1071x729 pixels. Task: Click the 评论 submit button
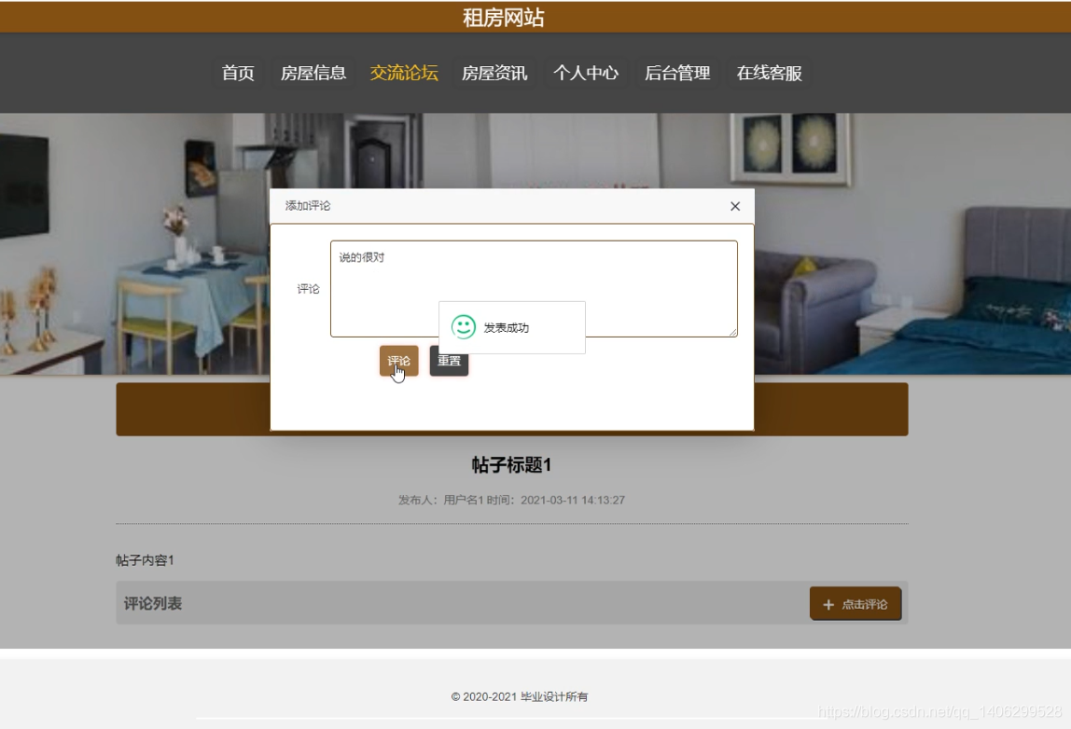tap(396, 362)
